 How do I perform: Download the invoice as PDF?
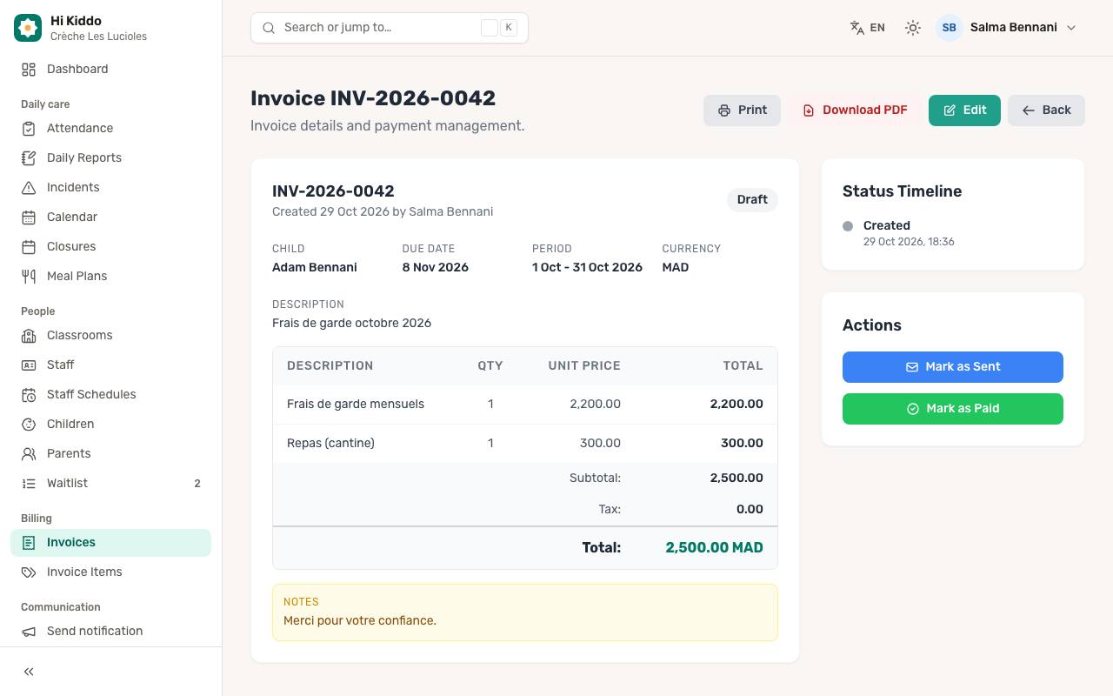855,110
